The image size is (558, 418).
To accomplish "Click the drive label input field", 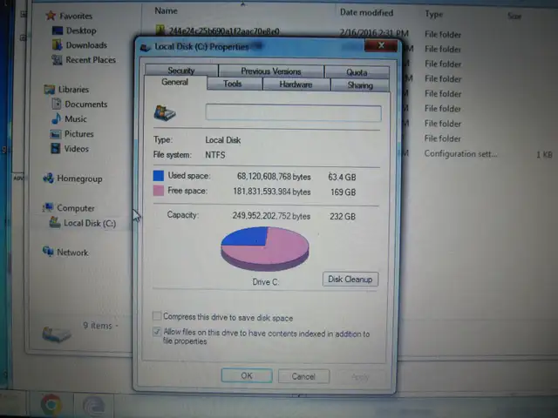I will (294, 113).
